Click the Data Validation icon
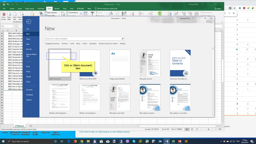Screen dimensions: 256x144 pos(132,13)
